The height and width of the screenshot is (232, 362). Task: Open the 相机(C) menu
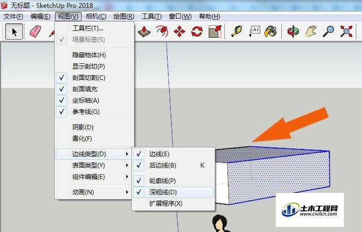[96, 16]
